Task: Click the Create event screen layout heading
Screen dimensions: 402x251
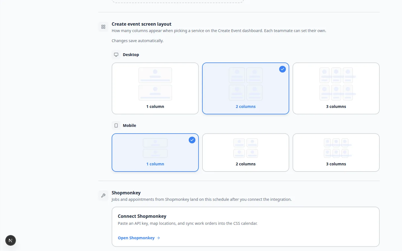Action: [142, 24]
